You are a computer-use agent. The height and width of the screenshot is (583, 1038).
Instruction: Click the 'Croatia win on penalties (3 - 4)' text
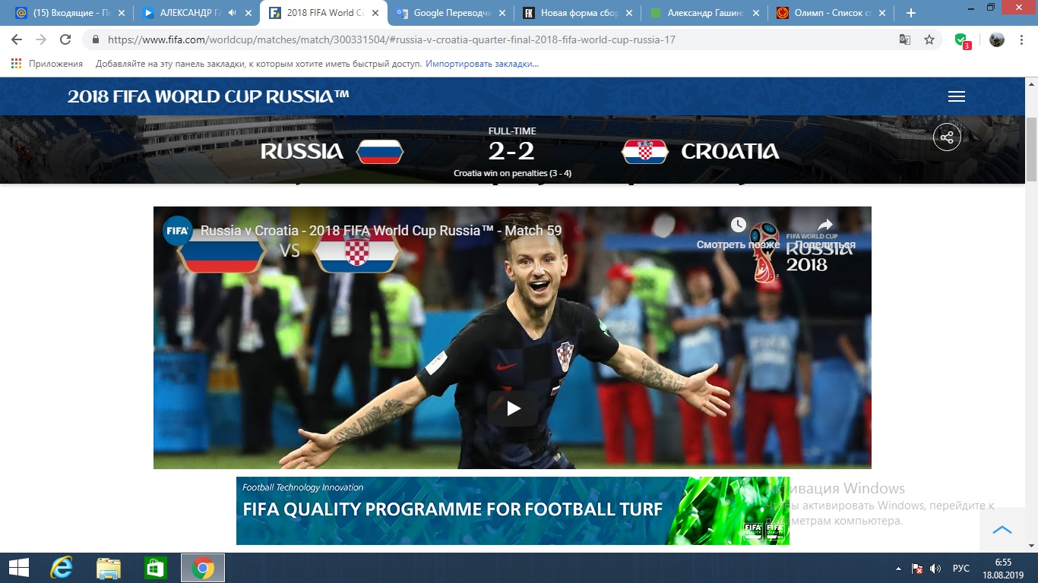pos(512,173)
